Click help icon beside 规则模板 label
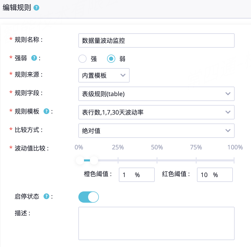251x247 pixels. [x=46, y=111]
